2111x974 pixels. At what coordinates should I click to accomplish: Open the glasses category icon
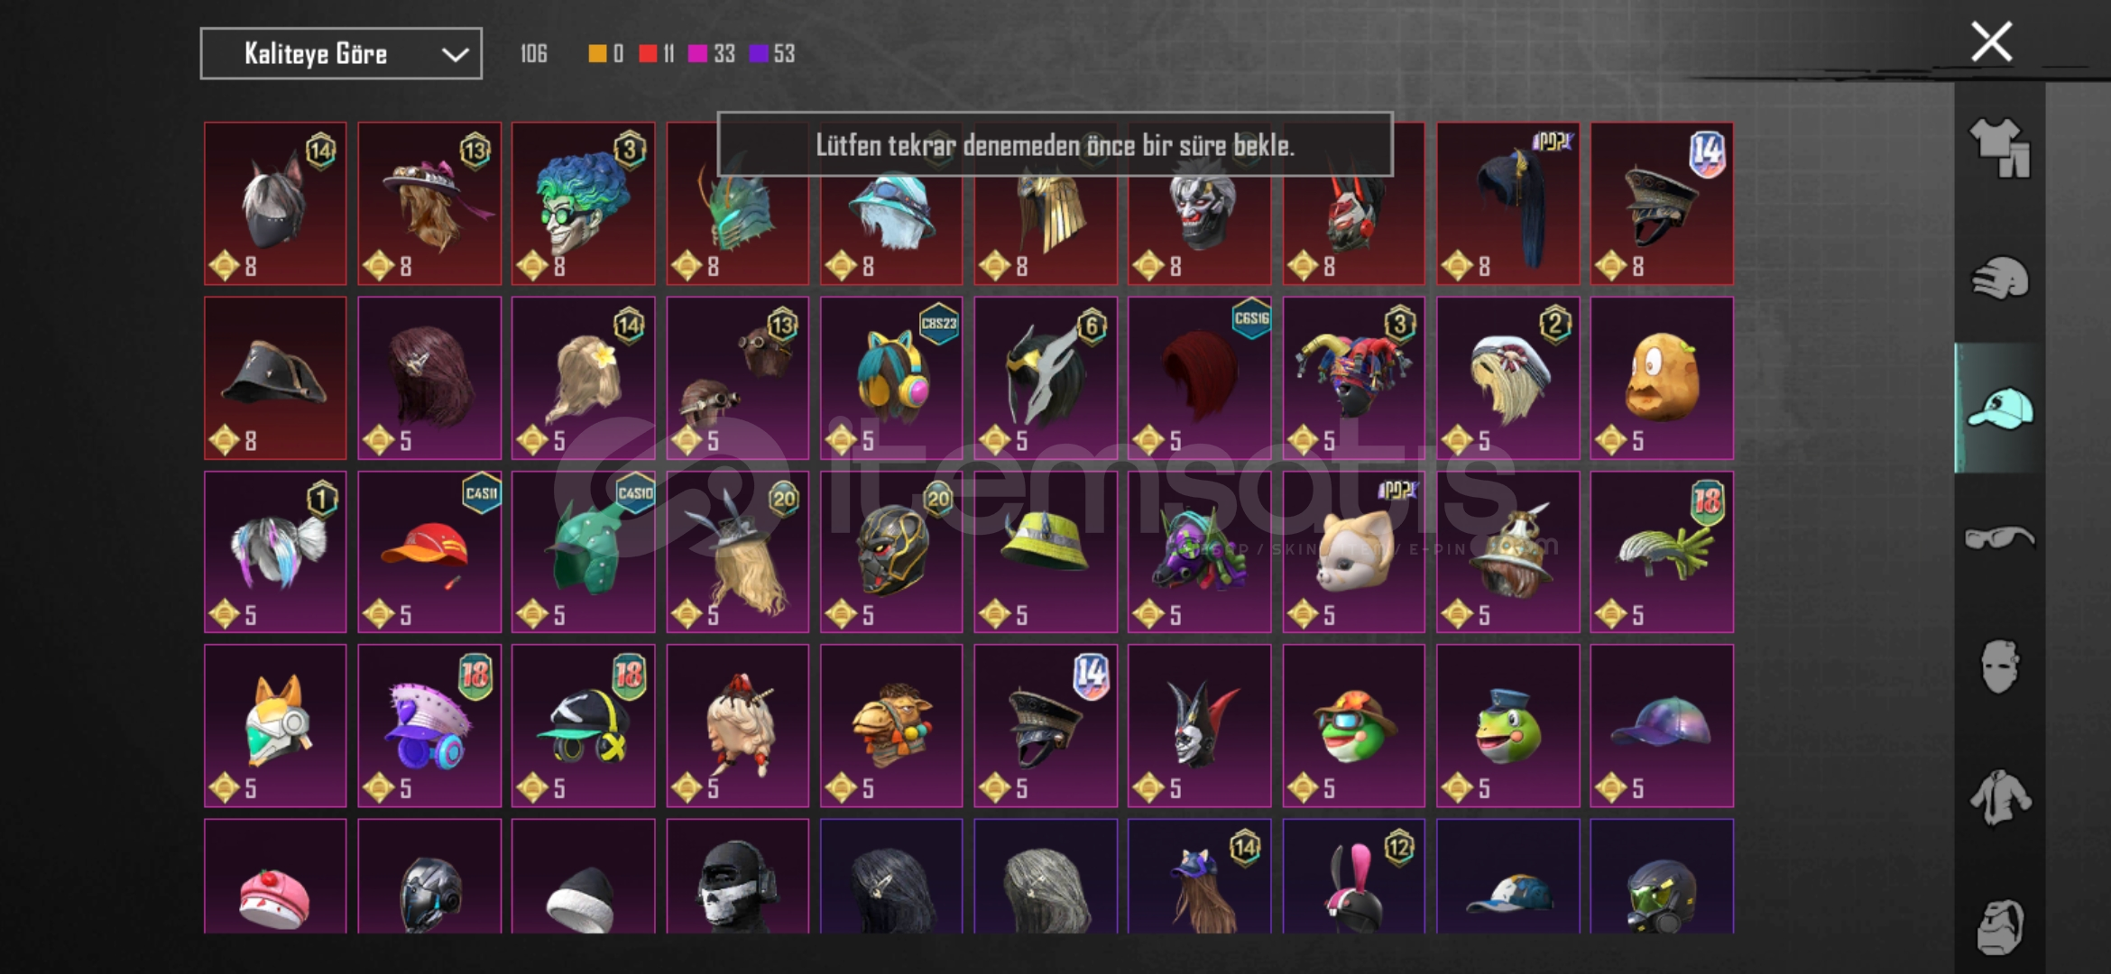(1999, 538)
